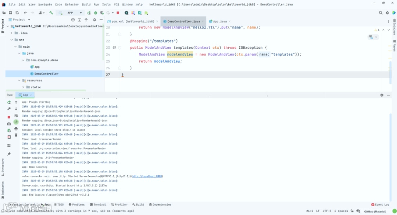
Task: Toggle soft-wrap in Run console
Action: pyautogui.click(x=16, y=116)
